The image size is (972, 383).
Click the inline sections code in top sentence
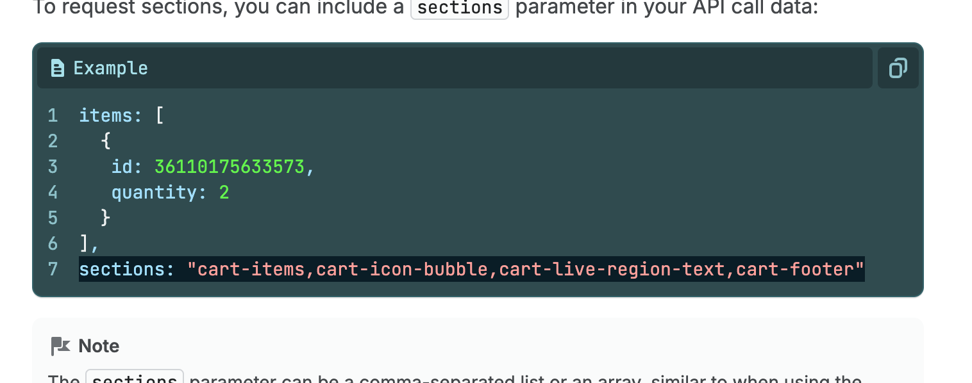point(459,8)
